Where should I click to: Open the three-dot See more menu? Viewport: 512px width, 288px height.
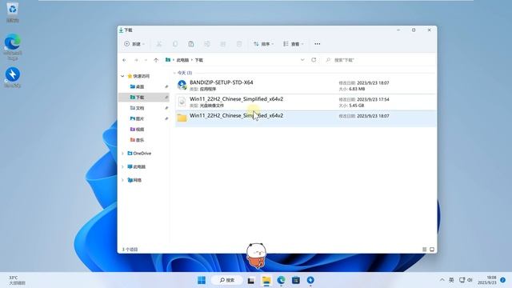click(317, 44)
